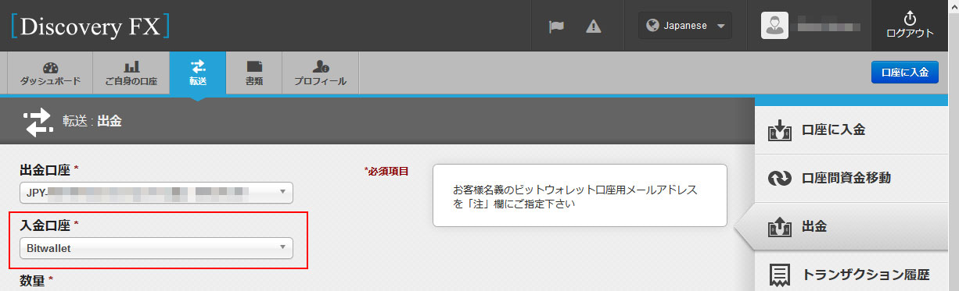Open トランザクション履歴 in the side menu
Screen dimensions: 959x291
coord(857,275)
